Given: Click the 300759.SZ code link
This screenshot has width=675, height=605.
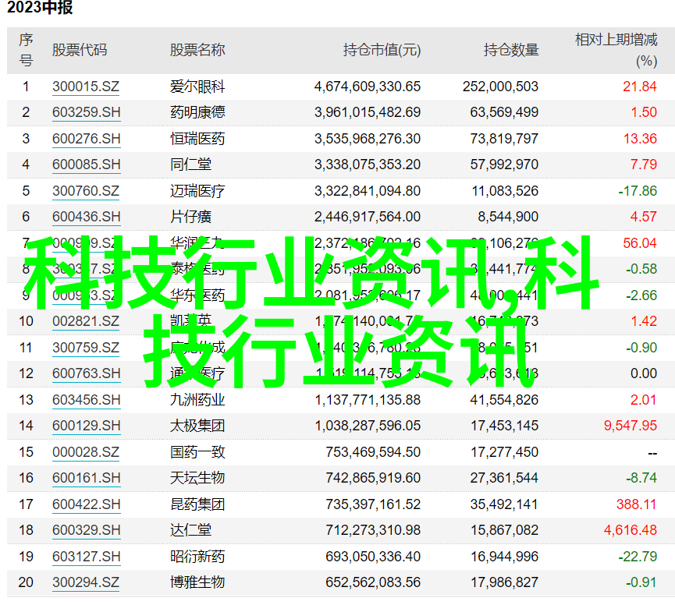Looking at the screenshot, I should click(x=86, y=348).
